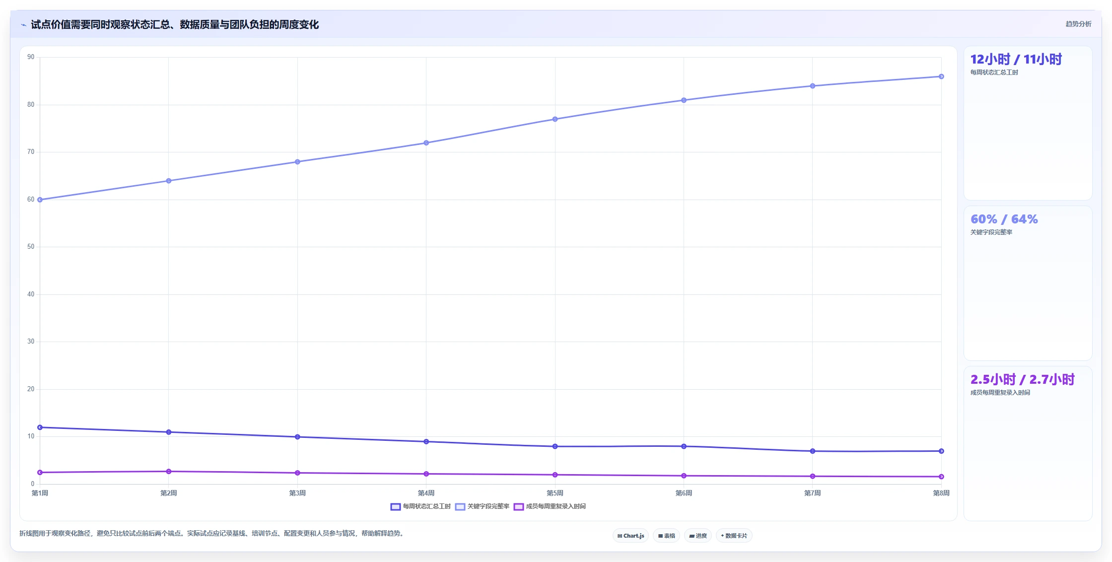Image resolution: width=1112 pixels, height=562 pixels.
Task: Click the 数据卡片 chip
Action: (x=734, y=536)
